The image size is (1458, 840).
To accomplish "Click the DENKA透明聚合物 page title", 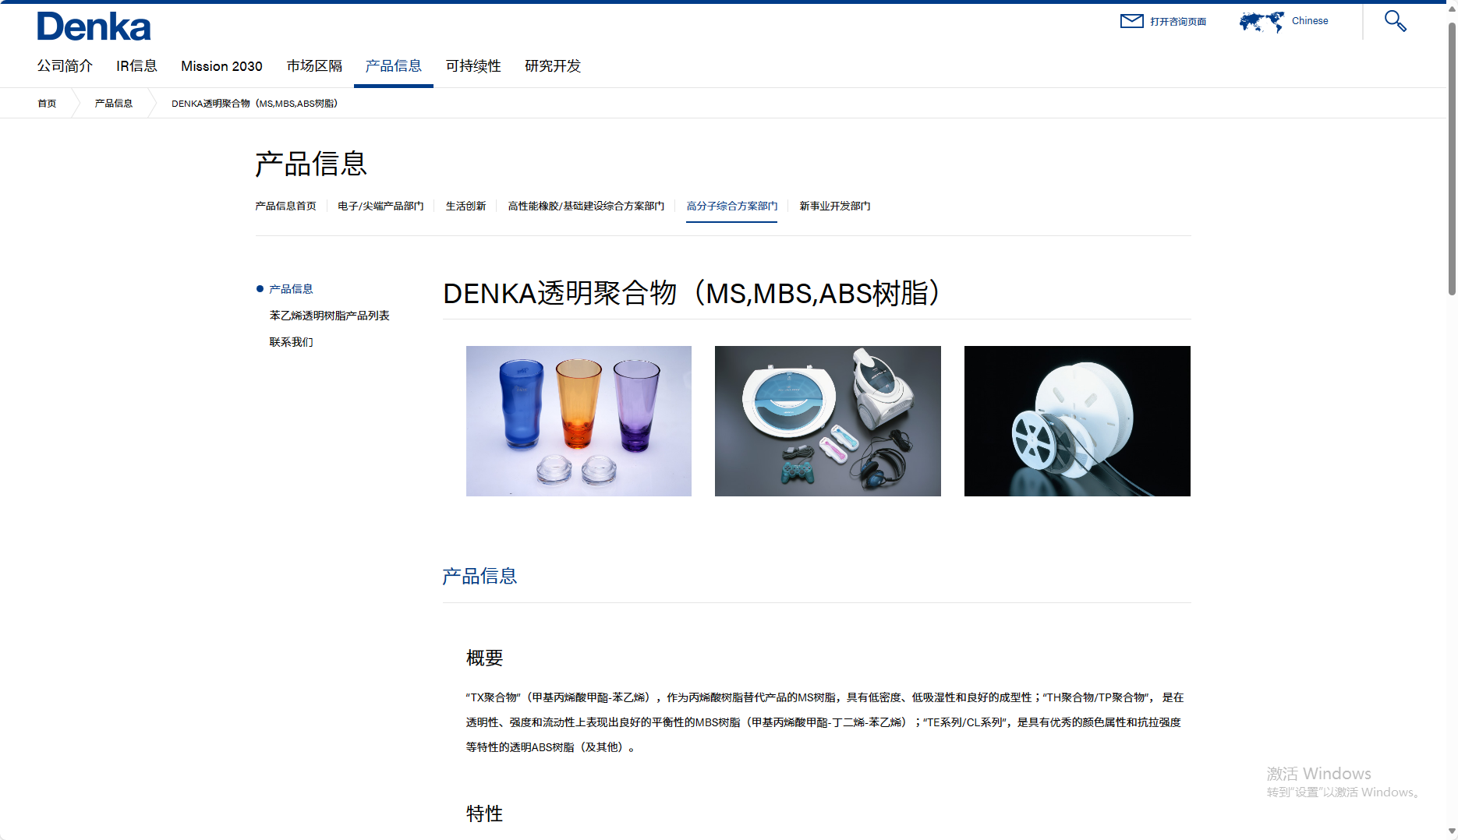I will pyautogui.click(x=692, y=294).
